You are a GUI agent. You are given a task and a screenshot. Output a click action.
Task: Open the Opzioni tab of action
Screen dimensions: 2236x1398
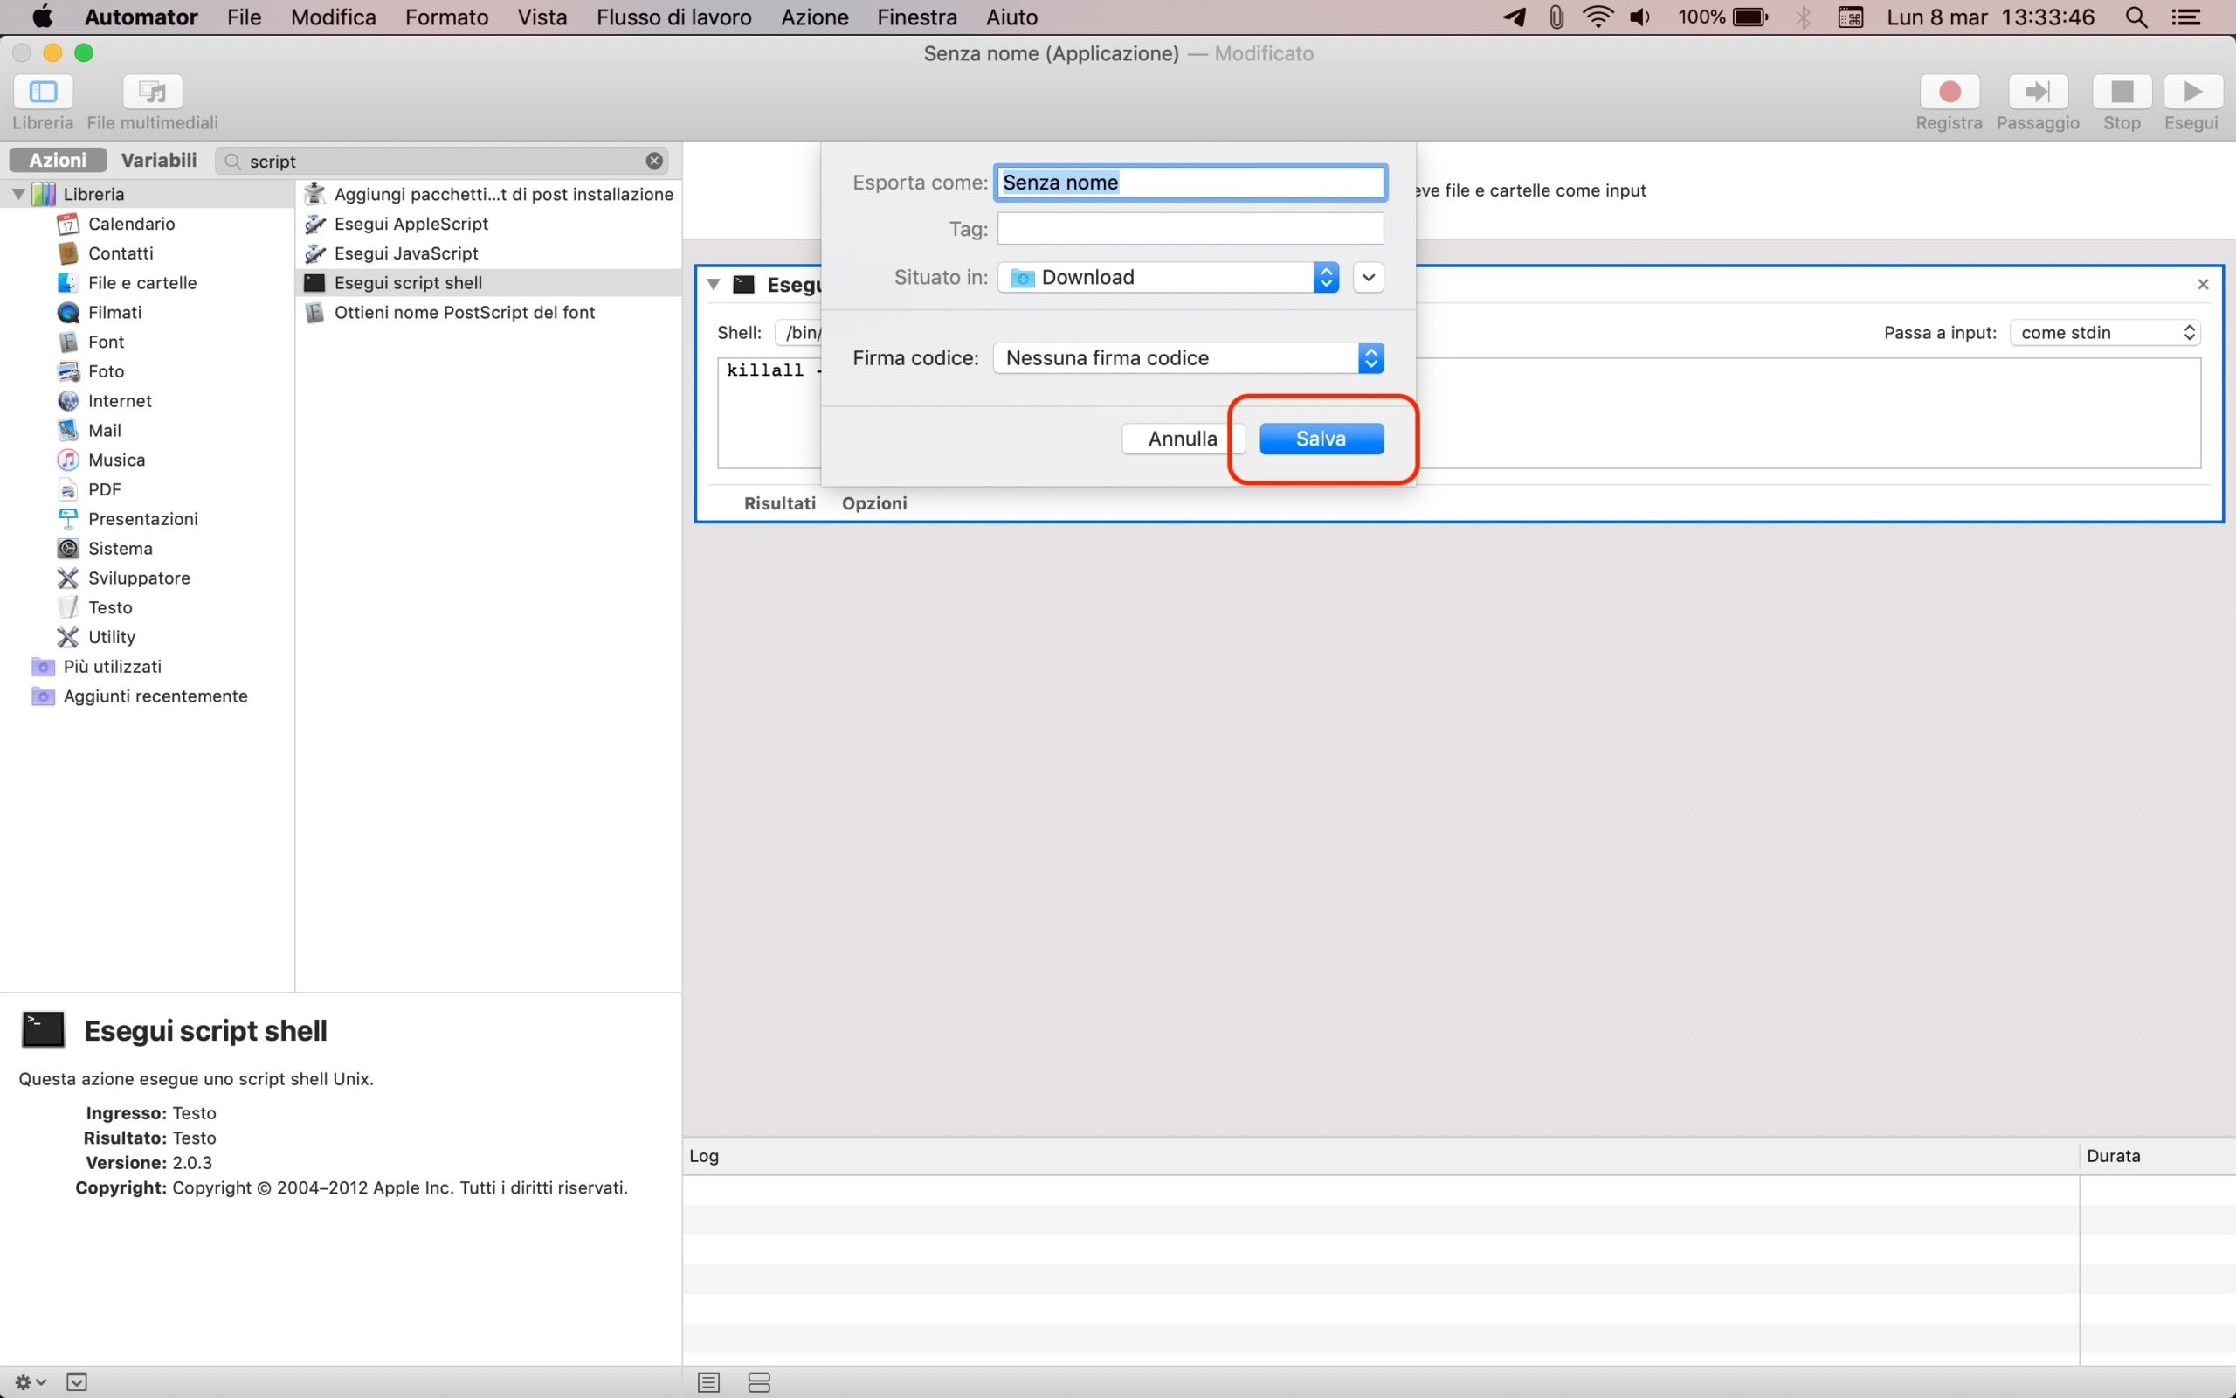pyautogui.click(x=874, y=503)
